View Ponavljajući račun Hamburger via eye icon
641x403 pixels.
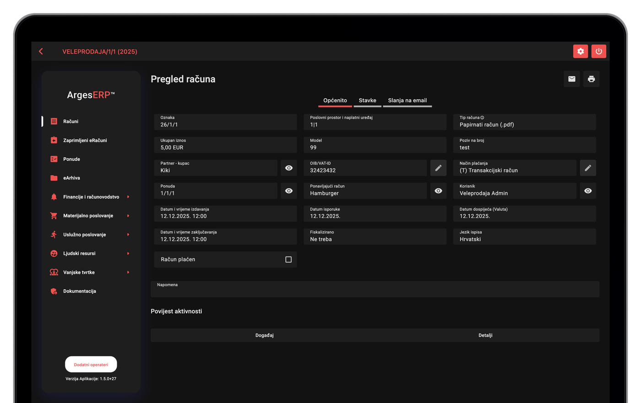click(x=438, y=191)
